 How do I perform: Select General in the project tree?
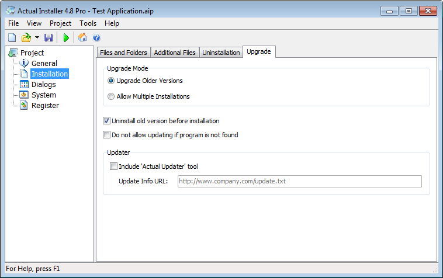(44, 63)
